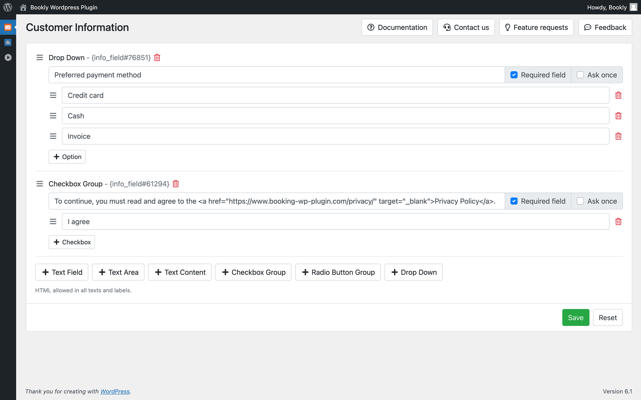Open the Bookly calendar sidebar menu

(x=8, y=27)
